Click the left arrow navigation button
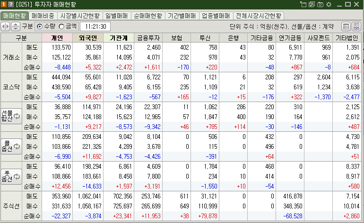The width and height of the screenshot is (364, 223). 3,26
